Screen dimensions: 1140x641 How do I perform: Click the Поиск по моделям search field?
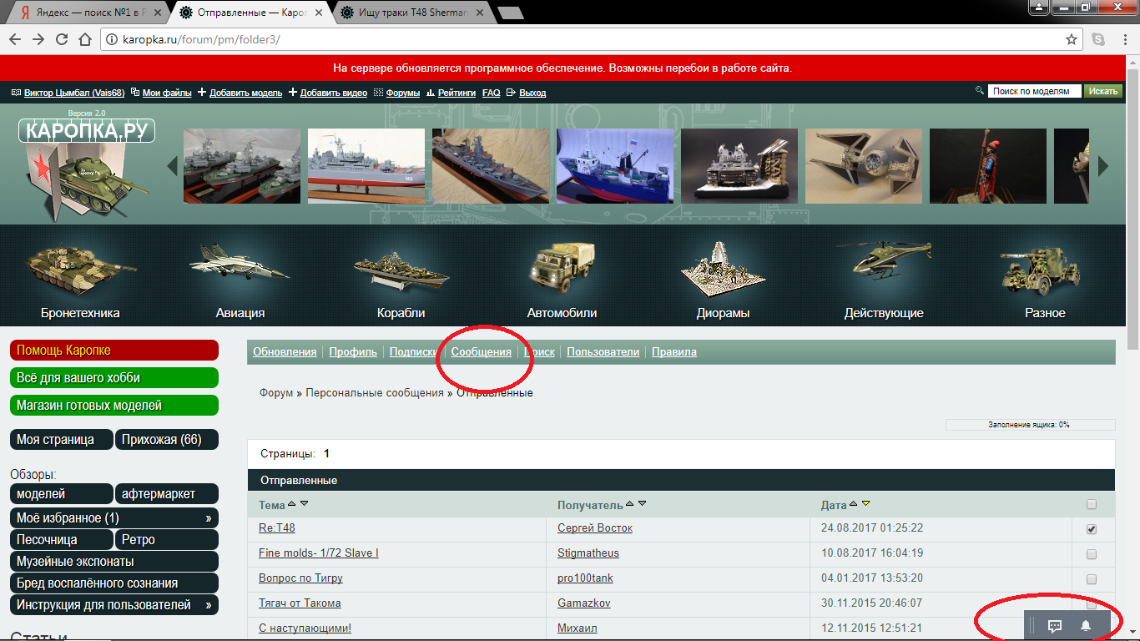click(1034, 91)
